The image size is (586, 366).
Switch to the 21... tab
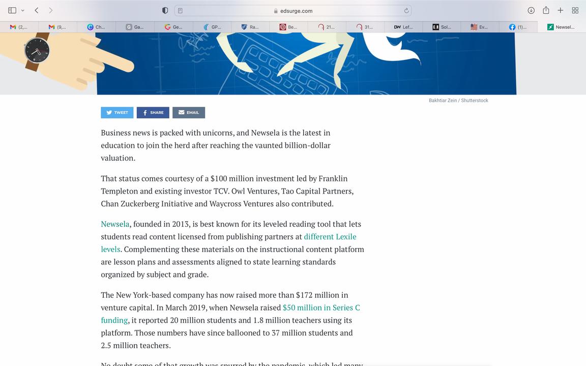(327, 27)
